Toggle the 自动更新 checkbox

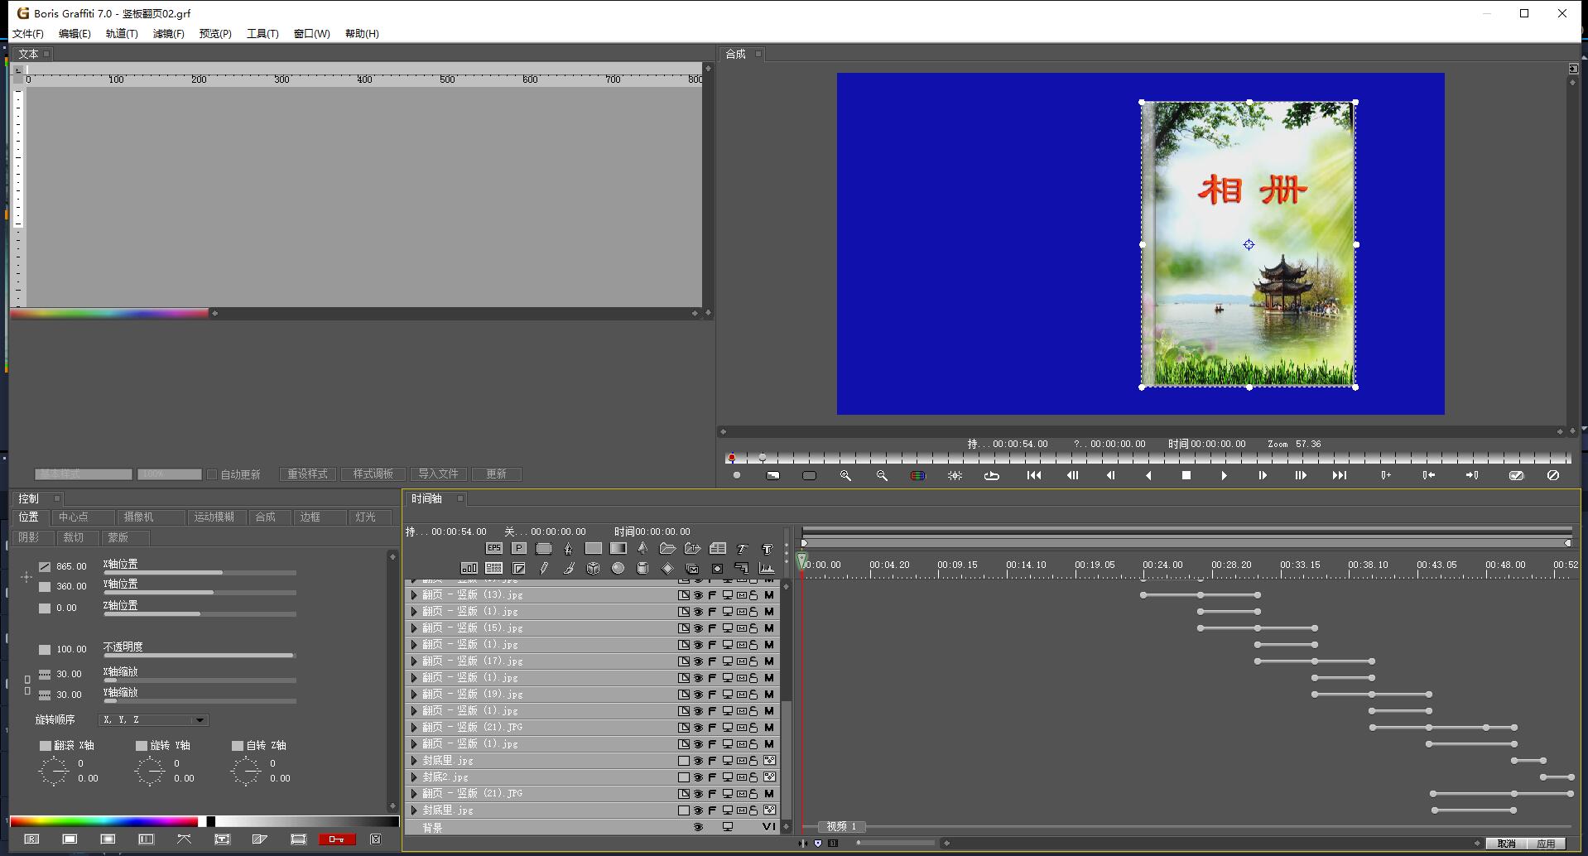point(212,474)
